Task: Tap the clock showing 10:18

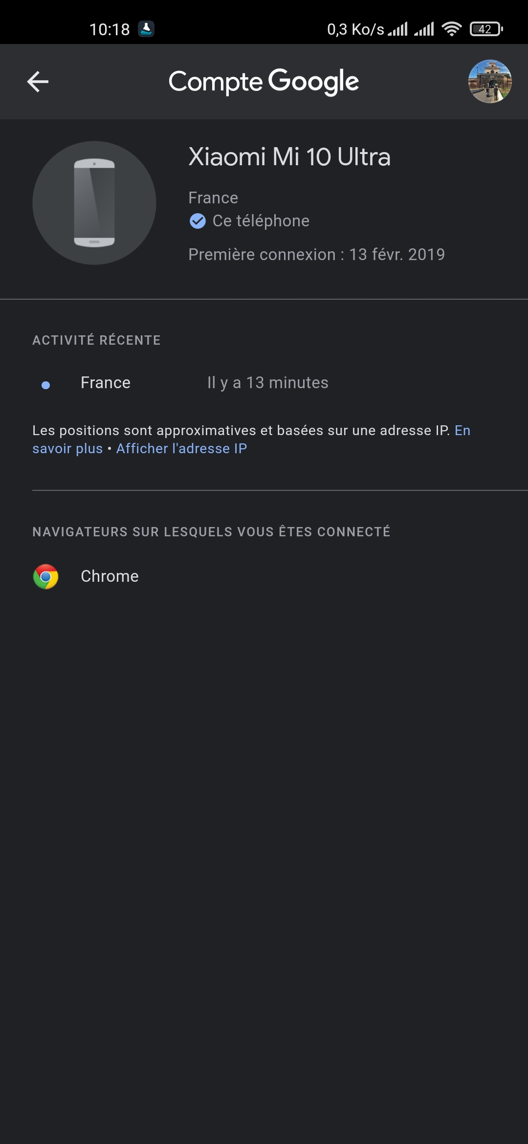Action: (x=110, y=29)
